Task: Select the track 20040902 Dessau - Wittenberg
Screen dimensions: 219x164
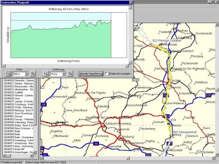Action: 18,119
